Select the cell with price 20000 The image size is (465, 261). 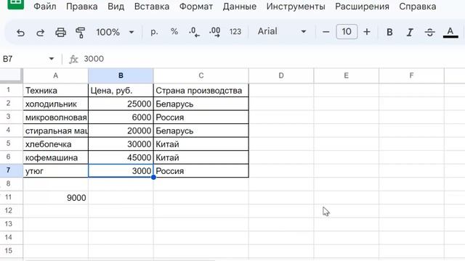pos(121,130)
